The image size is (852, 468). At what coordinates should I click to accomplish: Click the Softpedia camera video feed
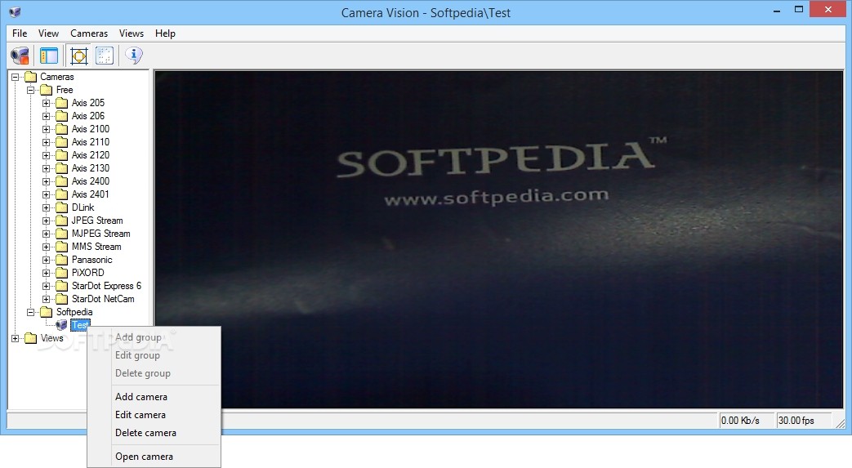click(499, 239)
